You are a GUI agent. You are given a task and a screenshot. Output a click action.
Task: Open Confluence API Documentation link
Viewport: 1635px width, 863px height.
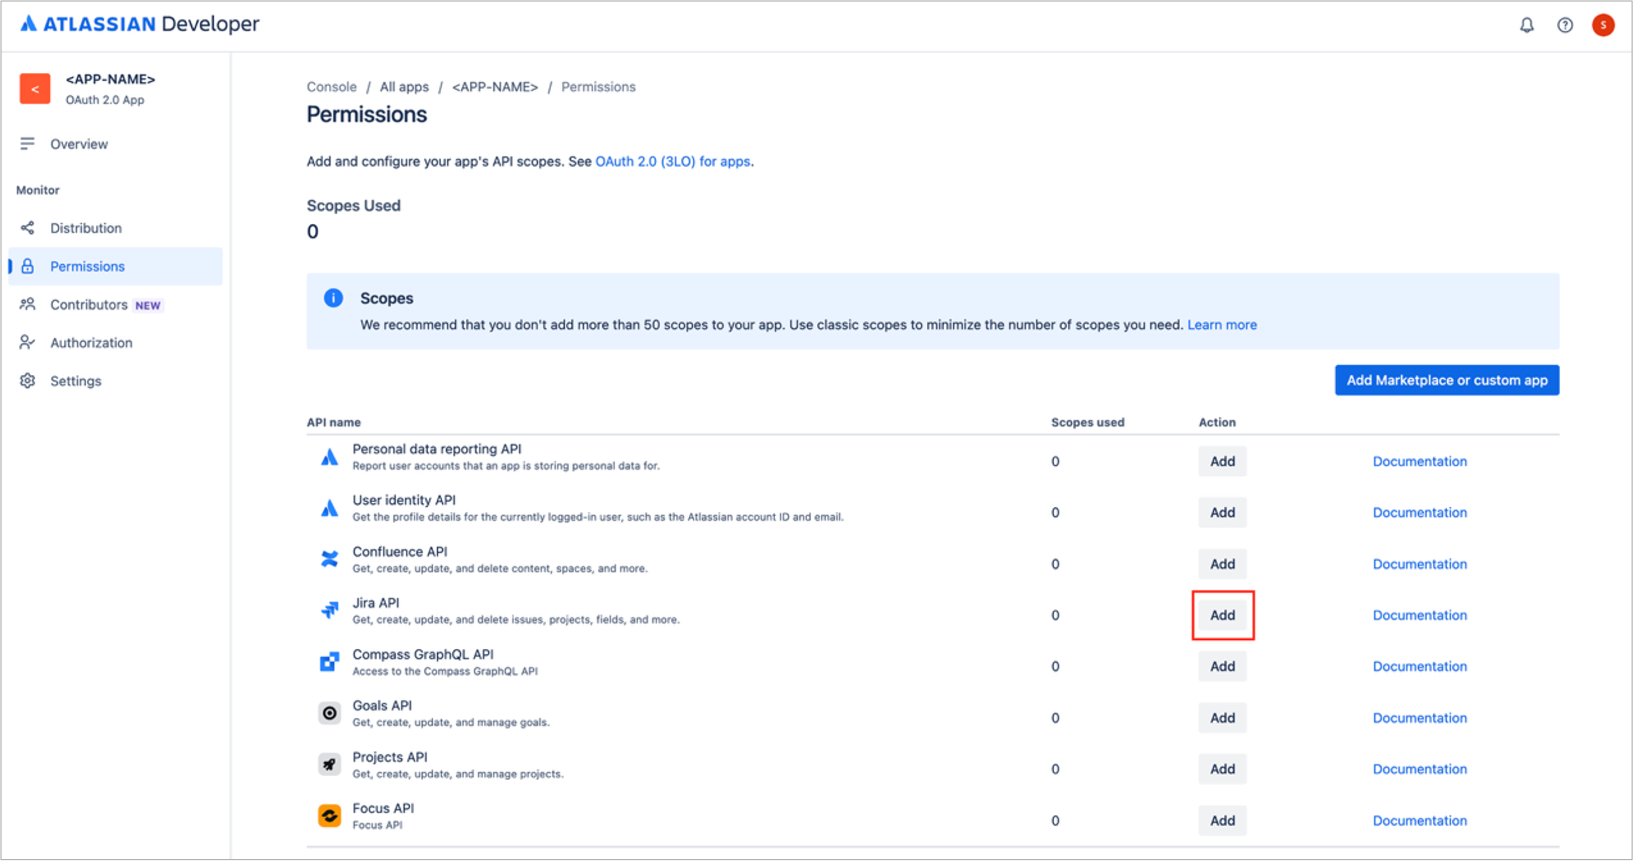1420,564
